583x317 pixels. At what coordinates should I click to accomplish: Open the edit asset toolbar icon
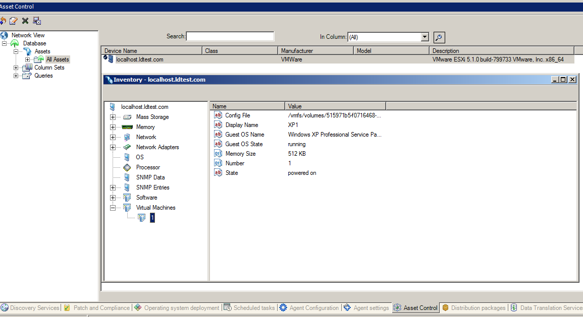click(x=14, y=21)
